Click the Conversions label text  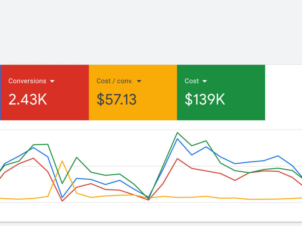pos(27,81)
